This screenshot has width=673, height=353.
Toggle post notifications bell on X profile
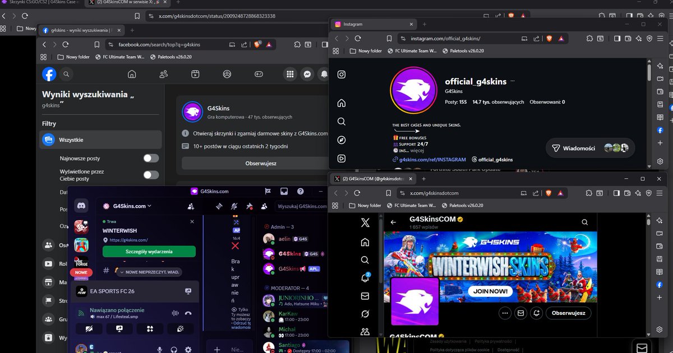(x=537, y=313)
